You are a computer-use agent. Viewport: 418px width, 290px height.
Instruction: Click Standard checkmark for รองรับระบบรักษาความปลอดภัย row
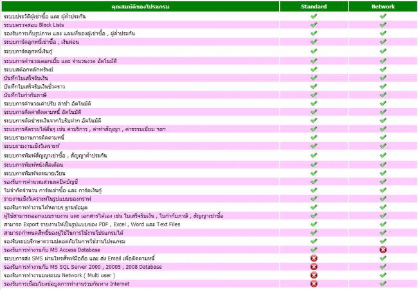click(314, 241)
